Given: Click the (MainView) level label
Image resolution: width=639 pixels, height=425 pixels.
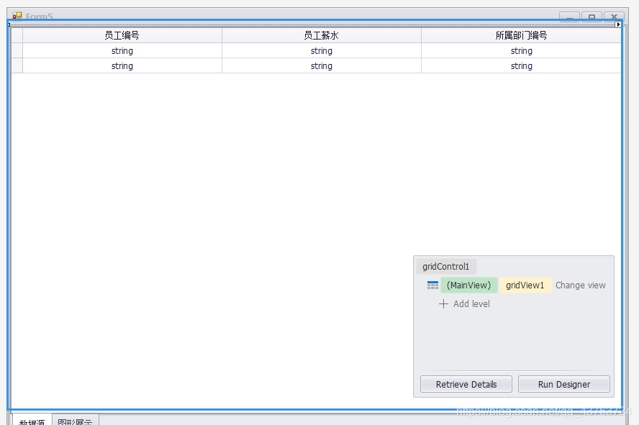Looking at the screenshot, I should point(468,285).
